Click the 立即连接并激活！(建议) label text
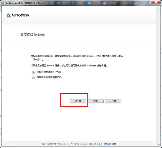The image size is (162, 148). coord(49,72)
